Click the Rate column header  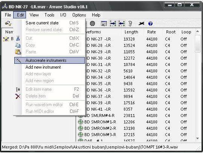pos(153,32)
